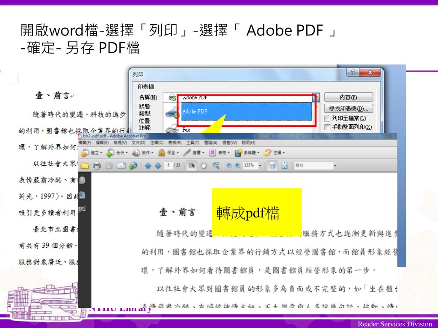Open the Signatures panel icon in Acrobat sidebar
Image resolution: width=438 pixels, height=328 pixels.
82,209
